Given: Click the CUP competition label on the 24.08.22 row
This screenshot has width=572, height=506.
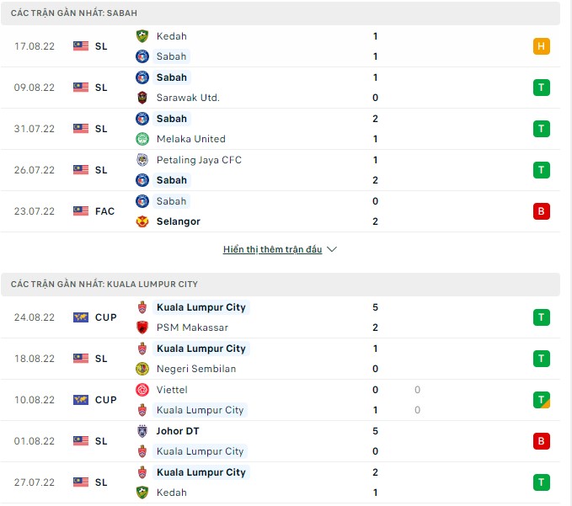Looking at the screenshot, I should 106,317.
